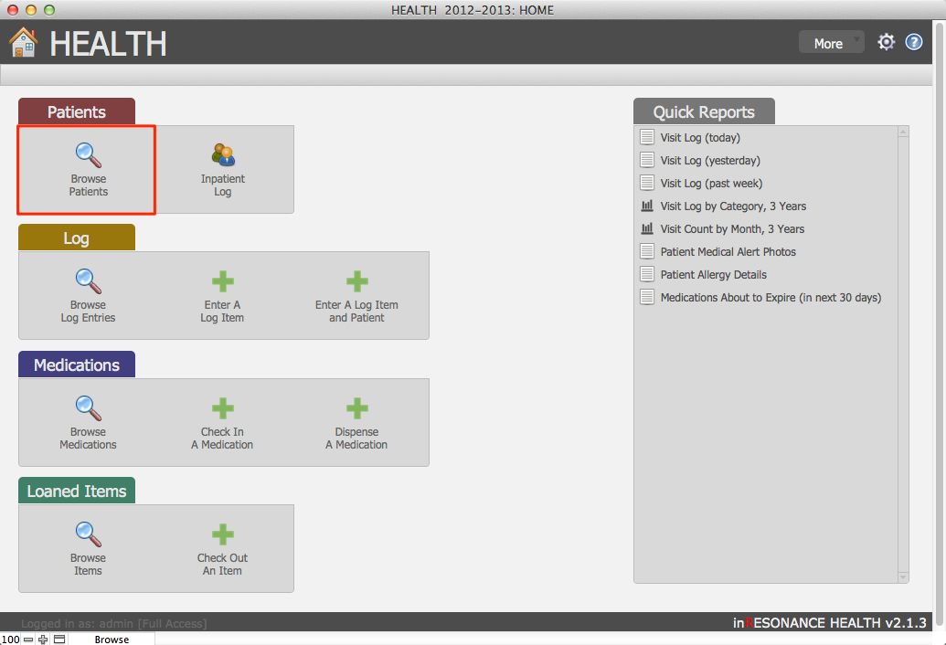Click the HEALTH home house icon

pos(24,42)
